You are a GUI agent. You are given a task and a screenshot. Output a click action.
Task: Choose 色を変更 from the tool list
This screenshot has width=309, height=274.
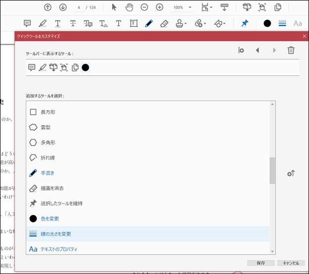[148, 219]
